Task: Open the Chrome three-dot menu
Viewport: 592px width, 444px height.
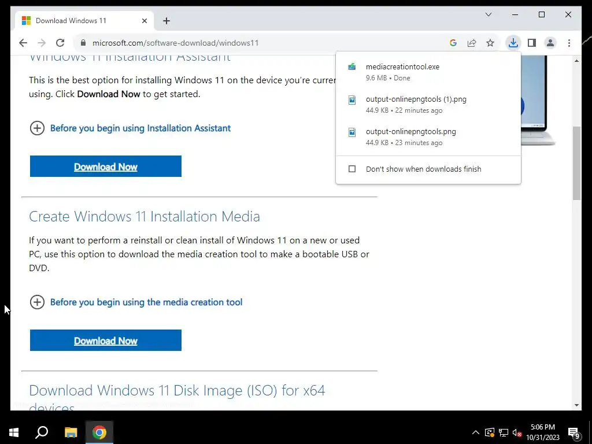Action: pos(569,43)
